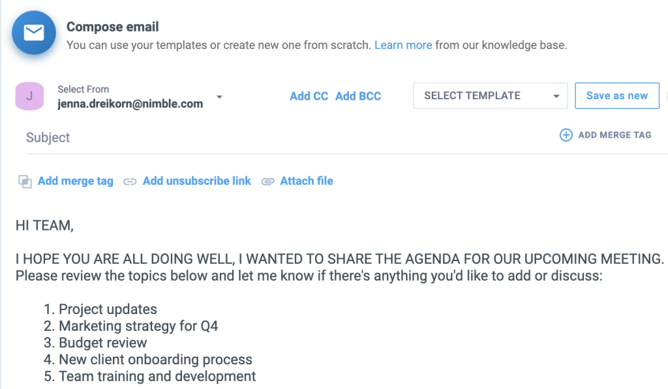Click the merge tag icon below Subject

point(25,181)
